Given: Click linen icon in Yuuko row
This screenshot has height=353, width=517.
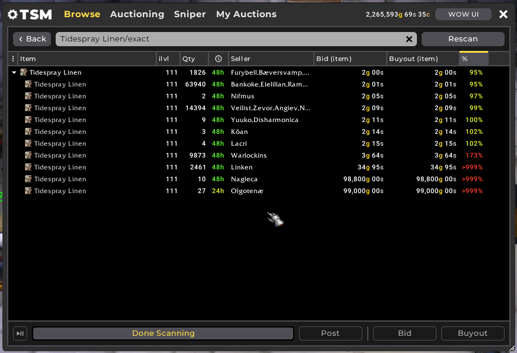Looking at the screenshot, I should (x=28, y=120).
